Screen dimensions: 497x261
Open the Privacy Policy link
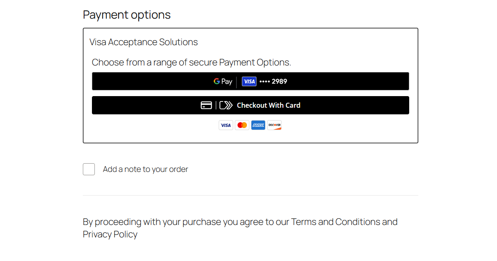(x=110, y=234)
